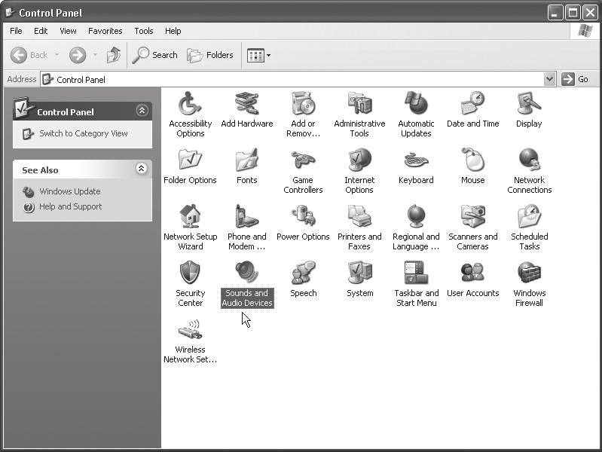Expand the Address bar dropdown
Viewport: 602px width, 452px height.
tap(549, 79)
